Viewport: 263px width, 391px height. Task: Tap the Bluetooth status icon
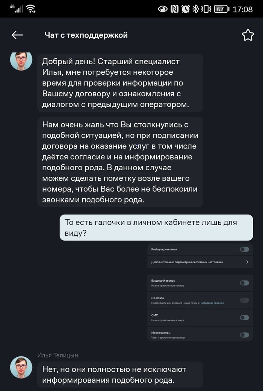195,9
